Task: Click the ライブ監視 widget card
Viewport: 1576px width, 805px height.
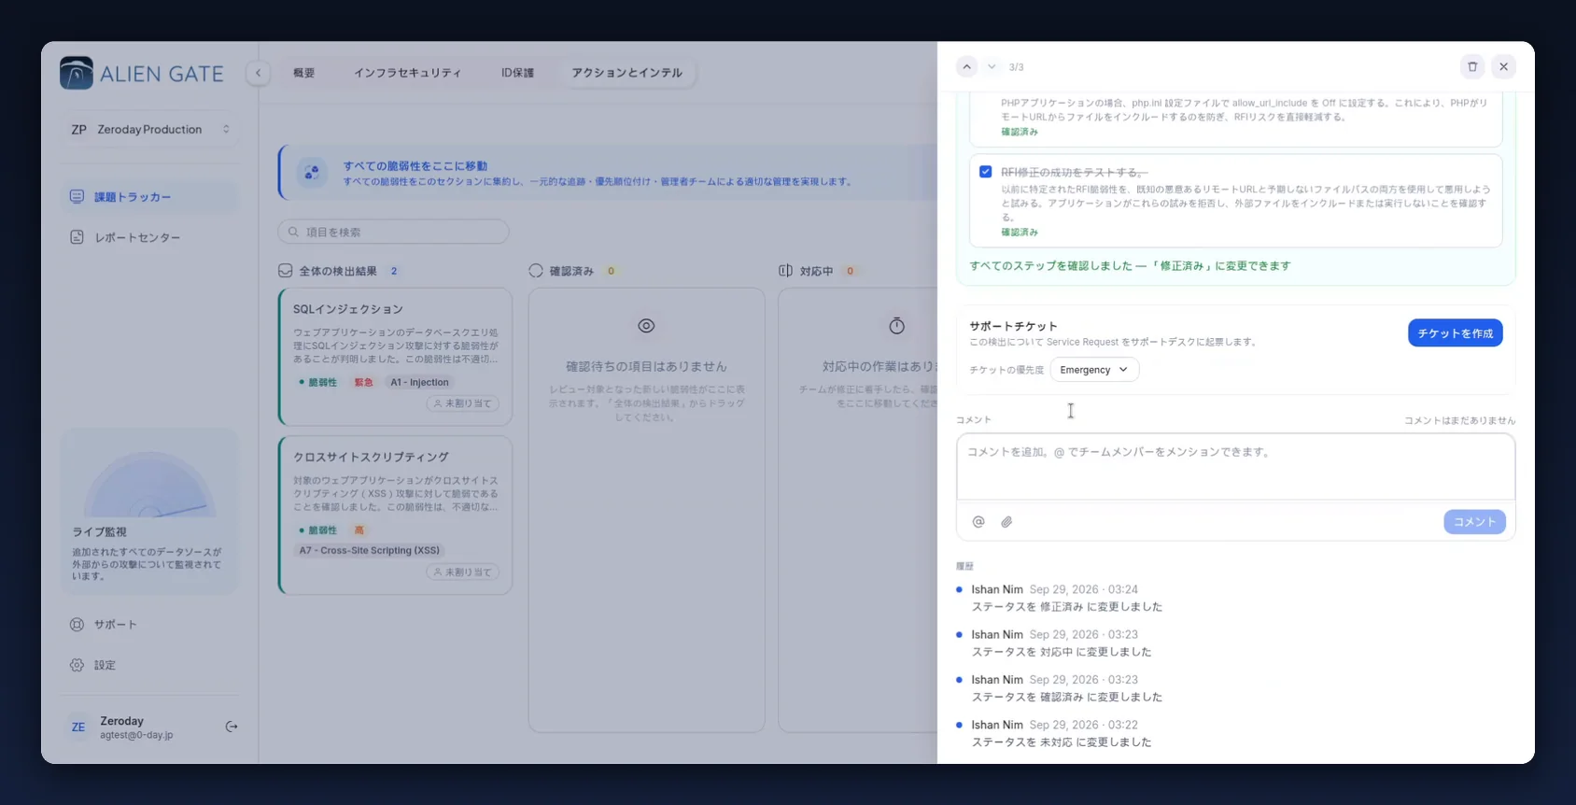Action: coord(149,511)
